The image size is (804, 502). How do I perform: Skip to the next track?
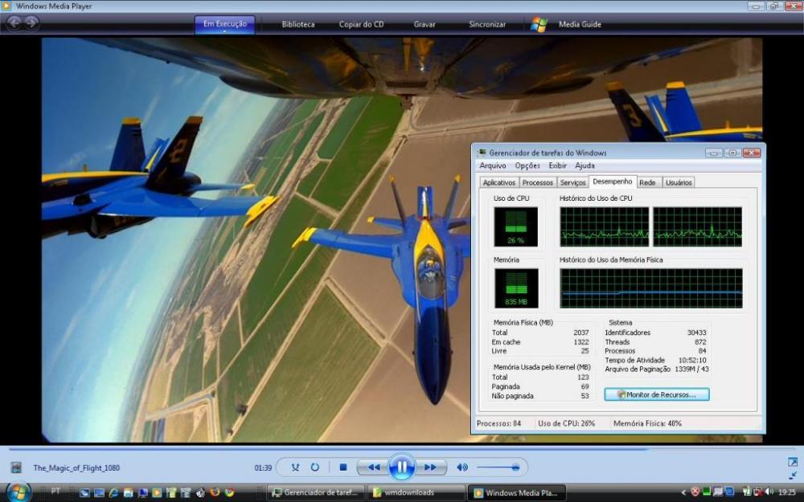[430, 467]
